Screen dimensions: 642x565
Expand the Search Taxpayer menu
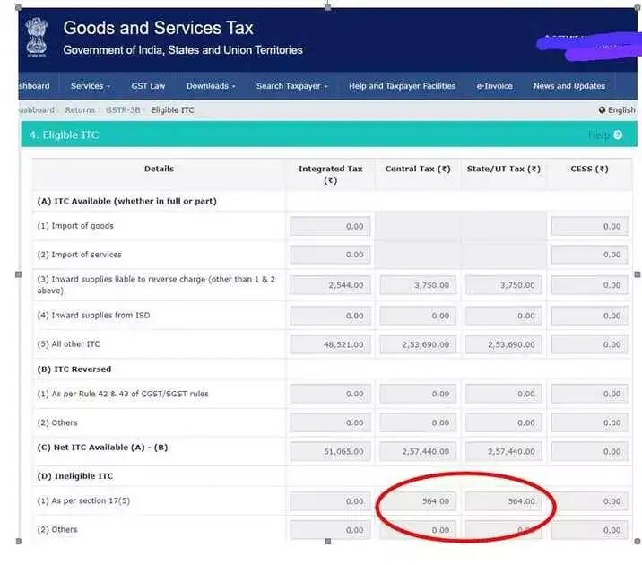pos(291,86)
